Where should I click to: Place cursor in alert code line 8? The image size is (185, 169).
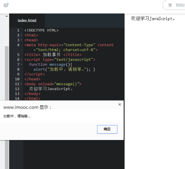tap(64, 69)
